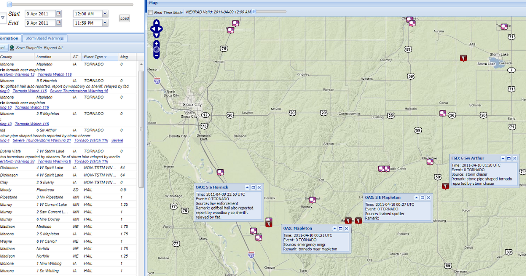
Task: Switch to the Storm Based Warnings tab
Action: point(44,38)
